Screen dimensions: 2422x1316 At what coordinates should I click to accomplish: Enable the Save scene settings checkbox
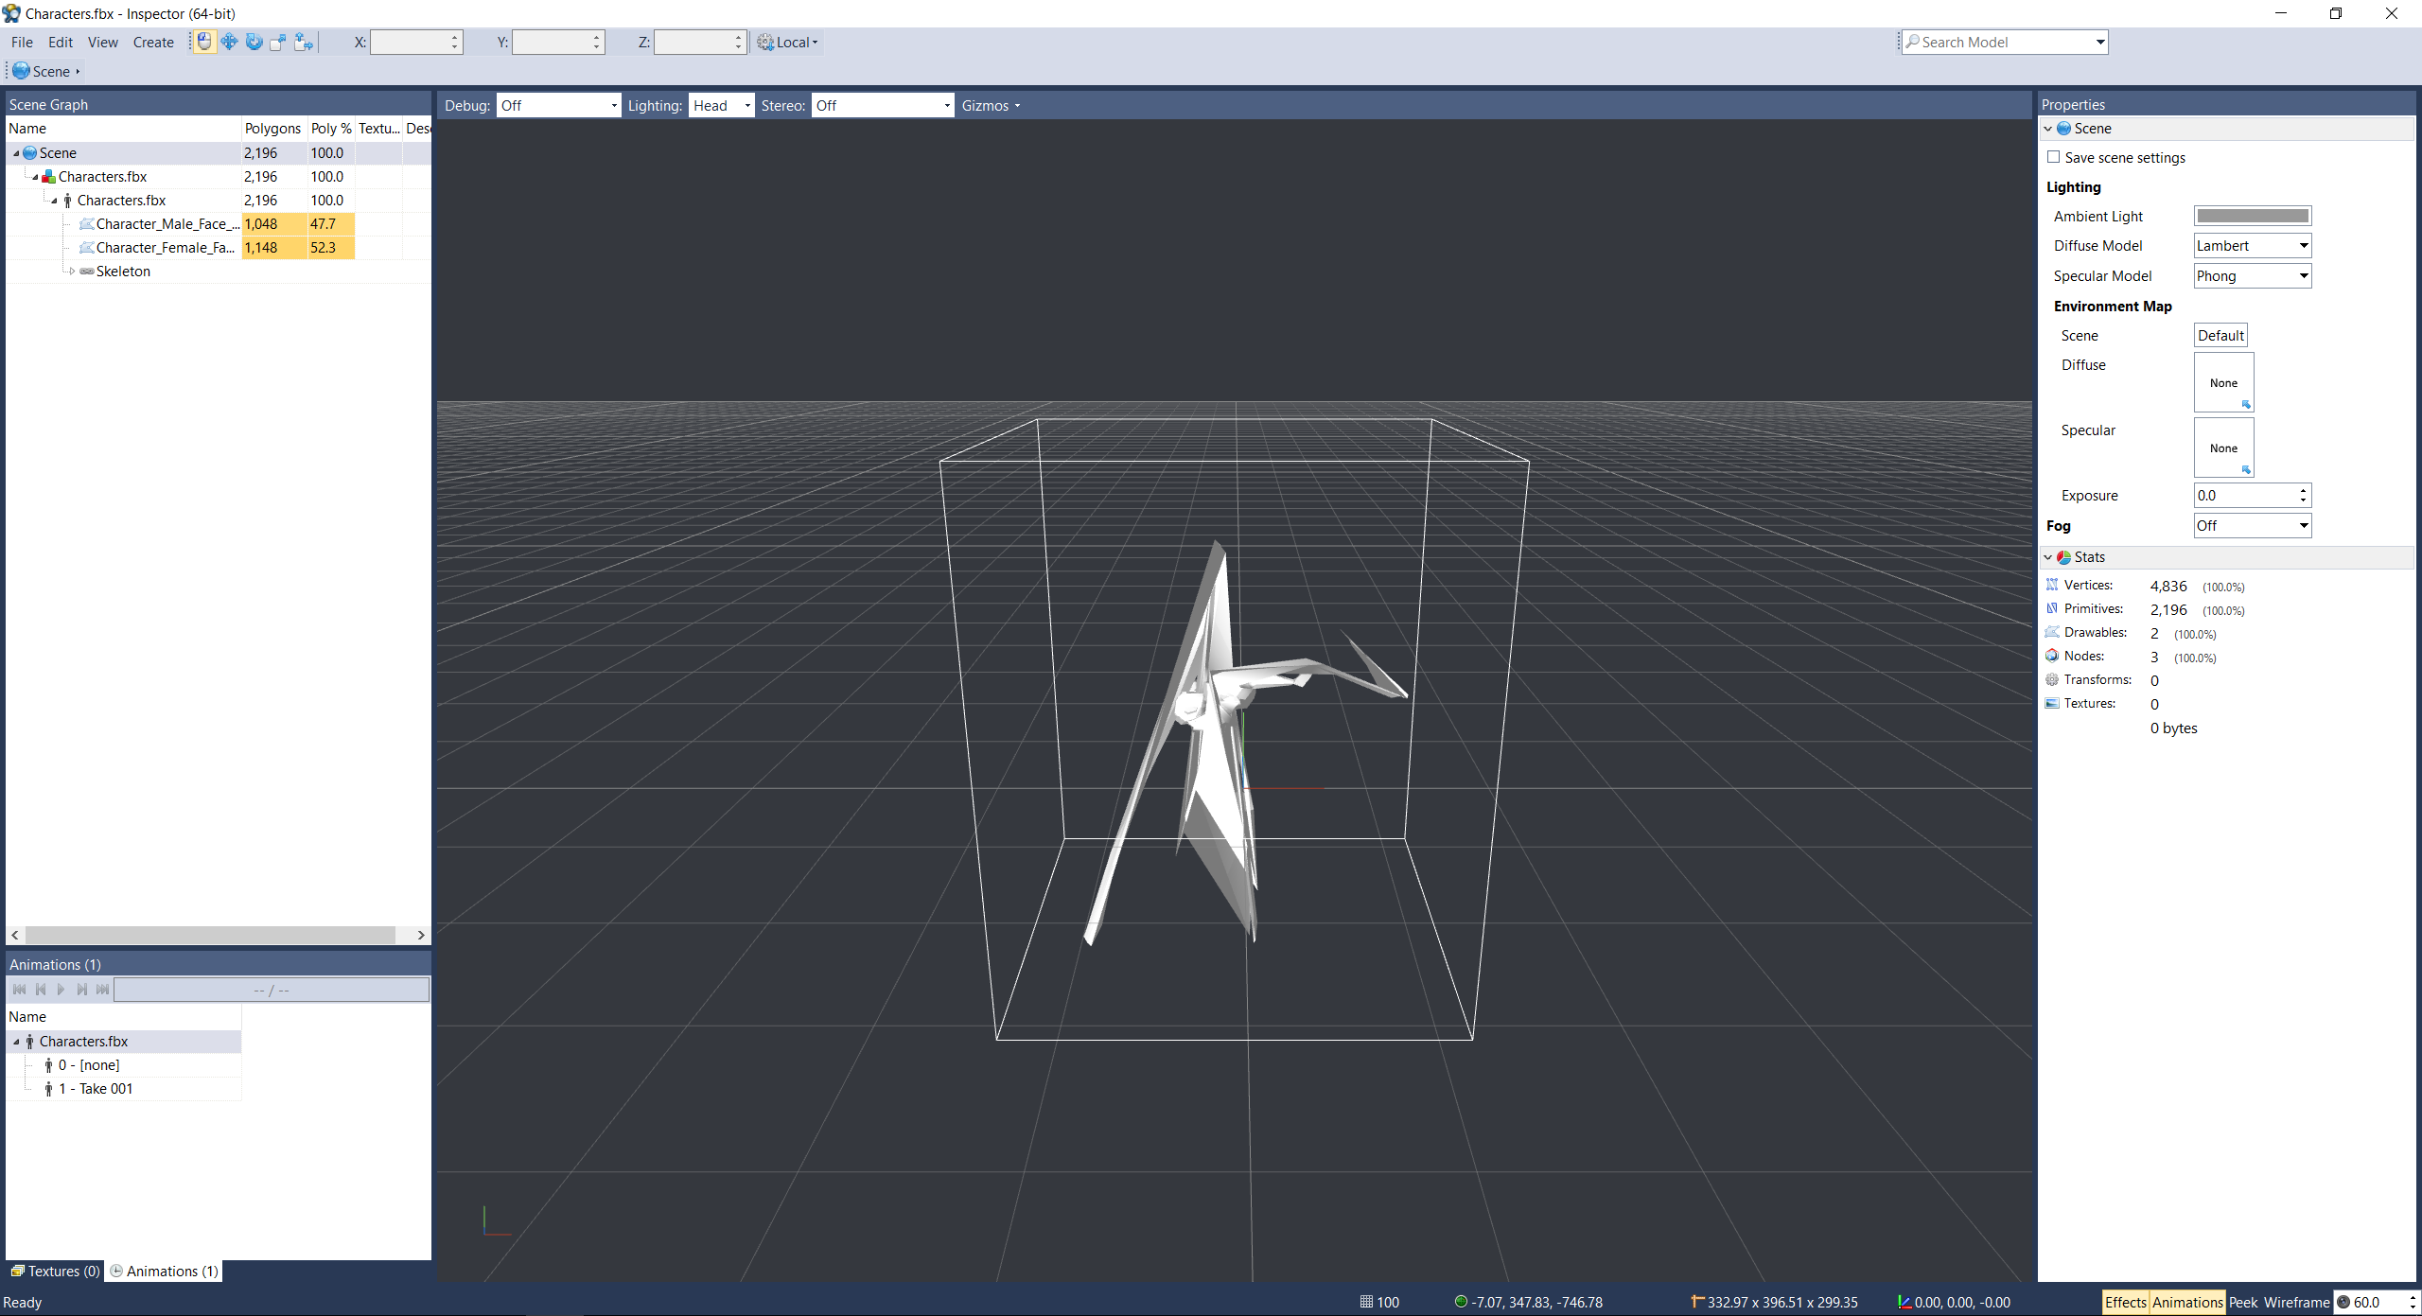(x=2053, y=157)
